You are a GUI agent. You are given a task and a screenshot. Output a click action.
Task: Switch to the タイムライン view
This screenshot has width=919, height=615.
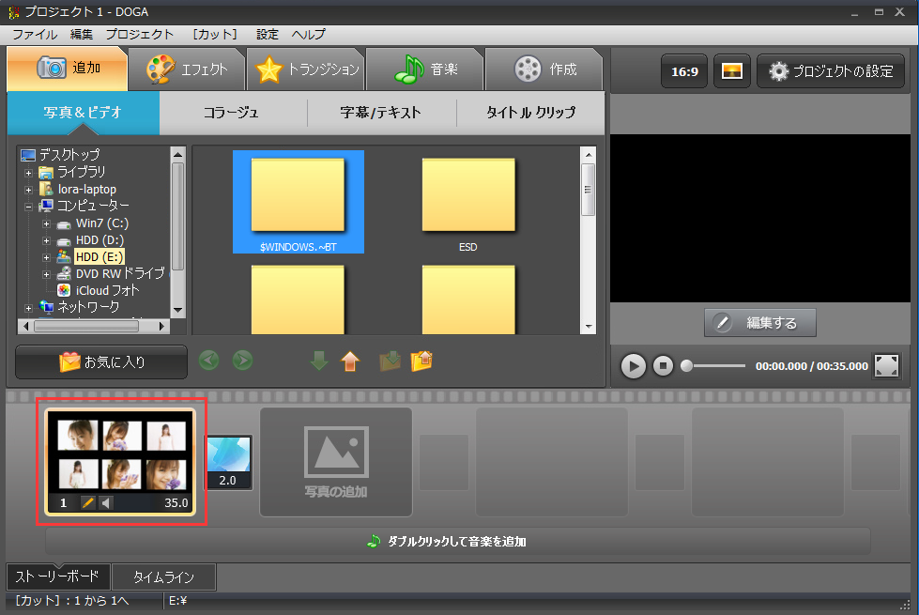[164, 577]
